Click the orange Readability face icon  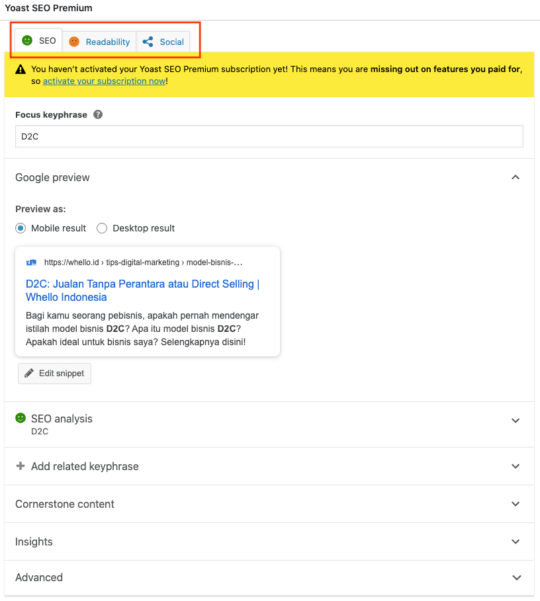[x=74, y=42]
